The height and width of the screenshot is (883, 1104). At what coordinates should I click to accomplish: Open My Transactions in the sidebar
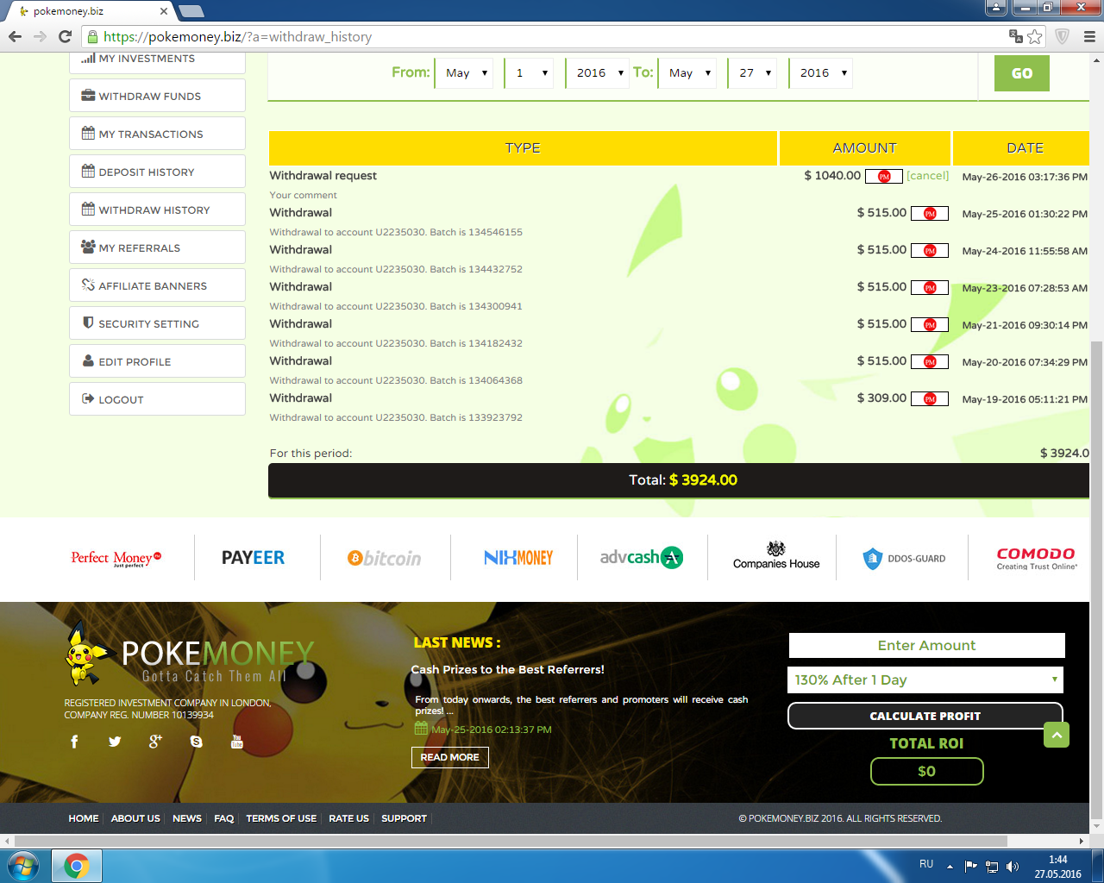point(157,134)
